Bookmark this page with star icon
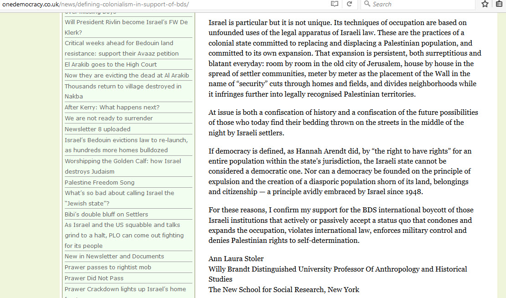Image resolution: width=506 pixels, height=298 pixels. (485, 4)
